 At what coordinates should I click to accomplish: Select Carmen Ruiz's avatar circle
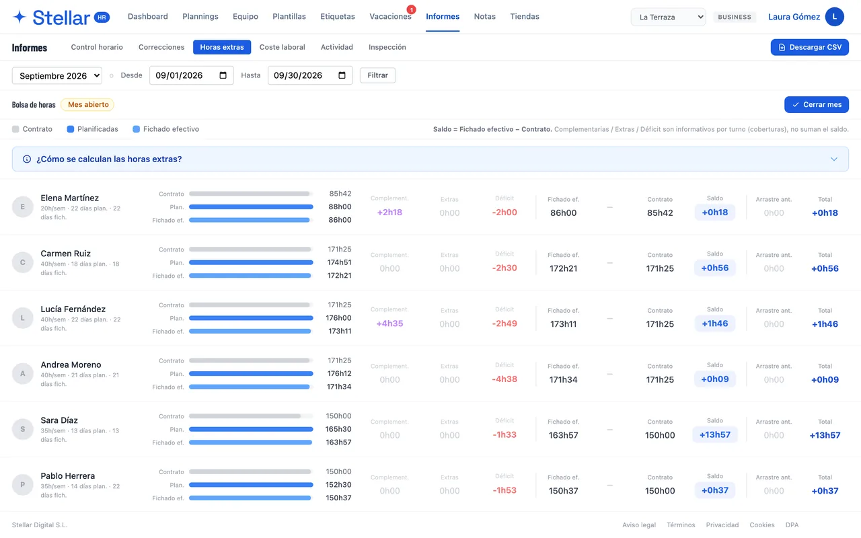pos(23,262)
